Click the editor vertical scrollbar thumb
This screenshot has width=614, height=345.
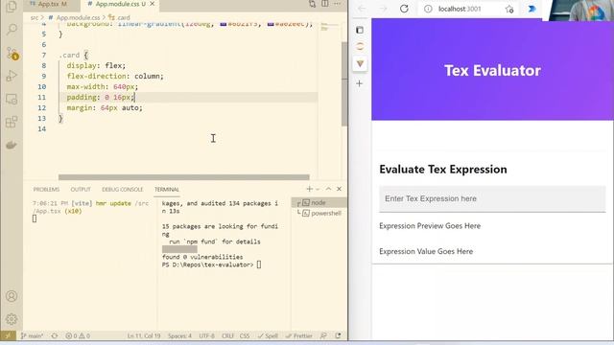point(344,84)
